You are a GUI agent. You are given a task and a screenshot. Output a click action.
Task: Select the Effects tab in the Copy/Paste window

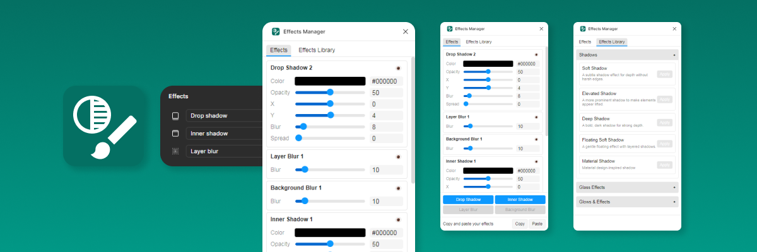452,42
